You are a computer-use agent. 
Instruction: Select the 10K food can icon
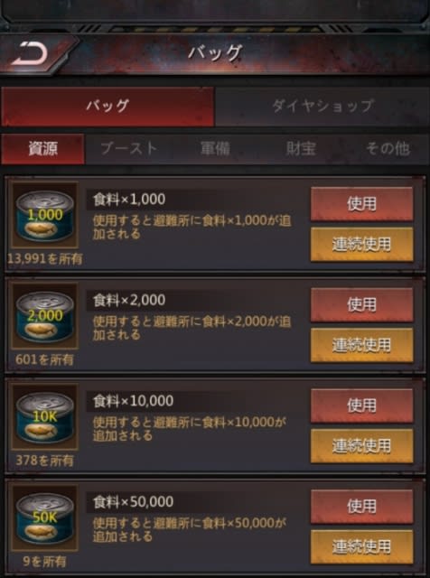(x=45, y=416)
